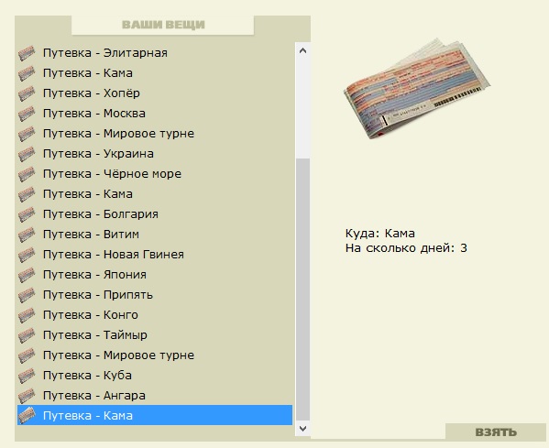Click ticket icon next to Путевка - Куба
This screenshot has height=448, width=549.
[x=27, y=376]
